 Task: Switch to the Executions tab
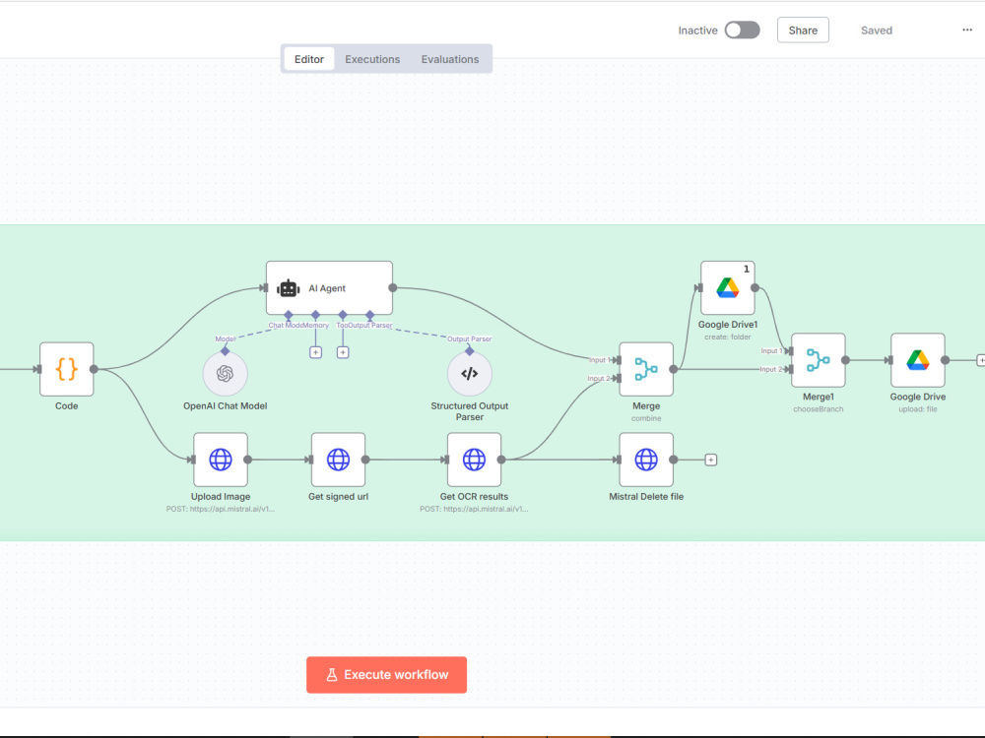(372, 59)
